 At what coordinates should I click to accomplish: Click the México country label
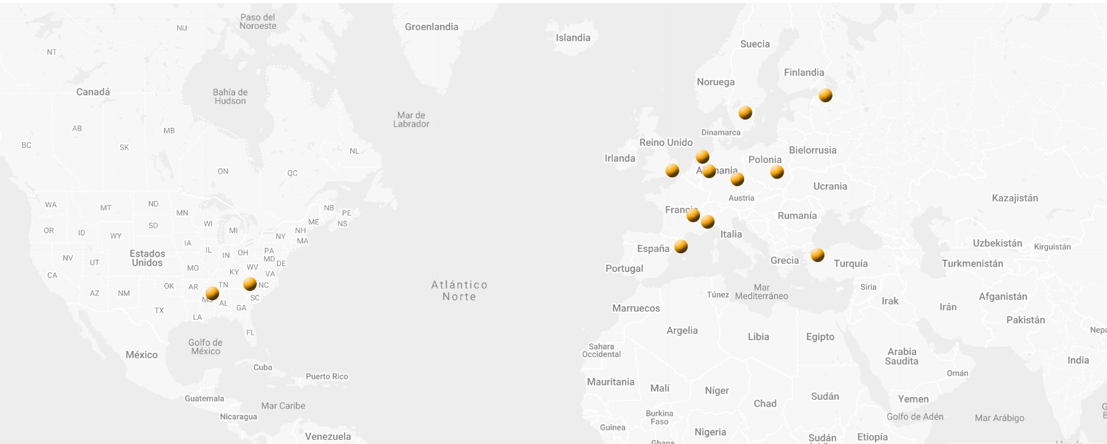pyautogui.click(x=141, y=354)
